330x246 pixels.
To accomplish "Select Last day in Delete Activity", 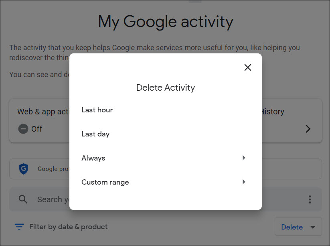I will [x=95, y=134].
